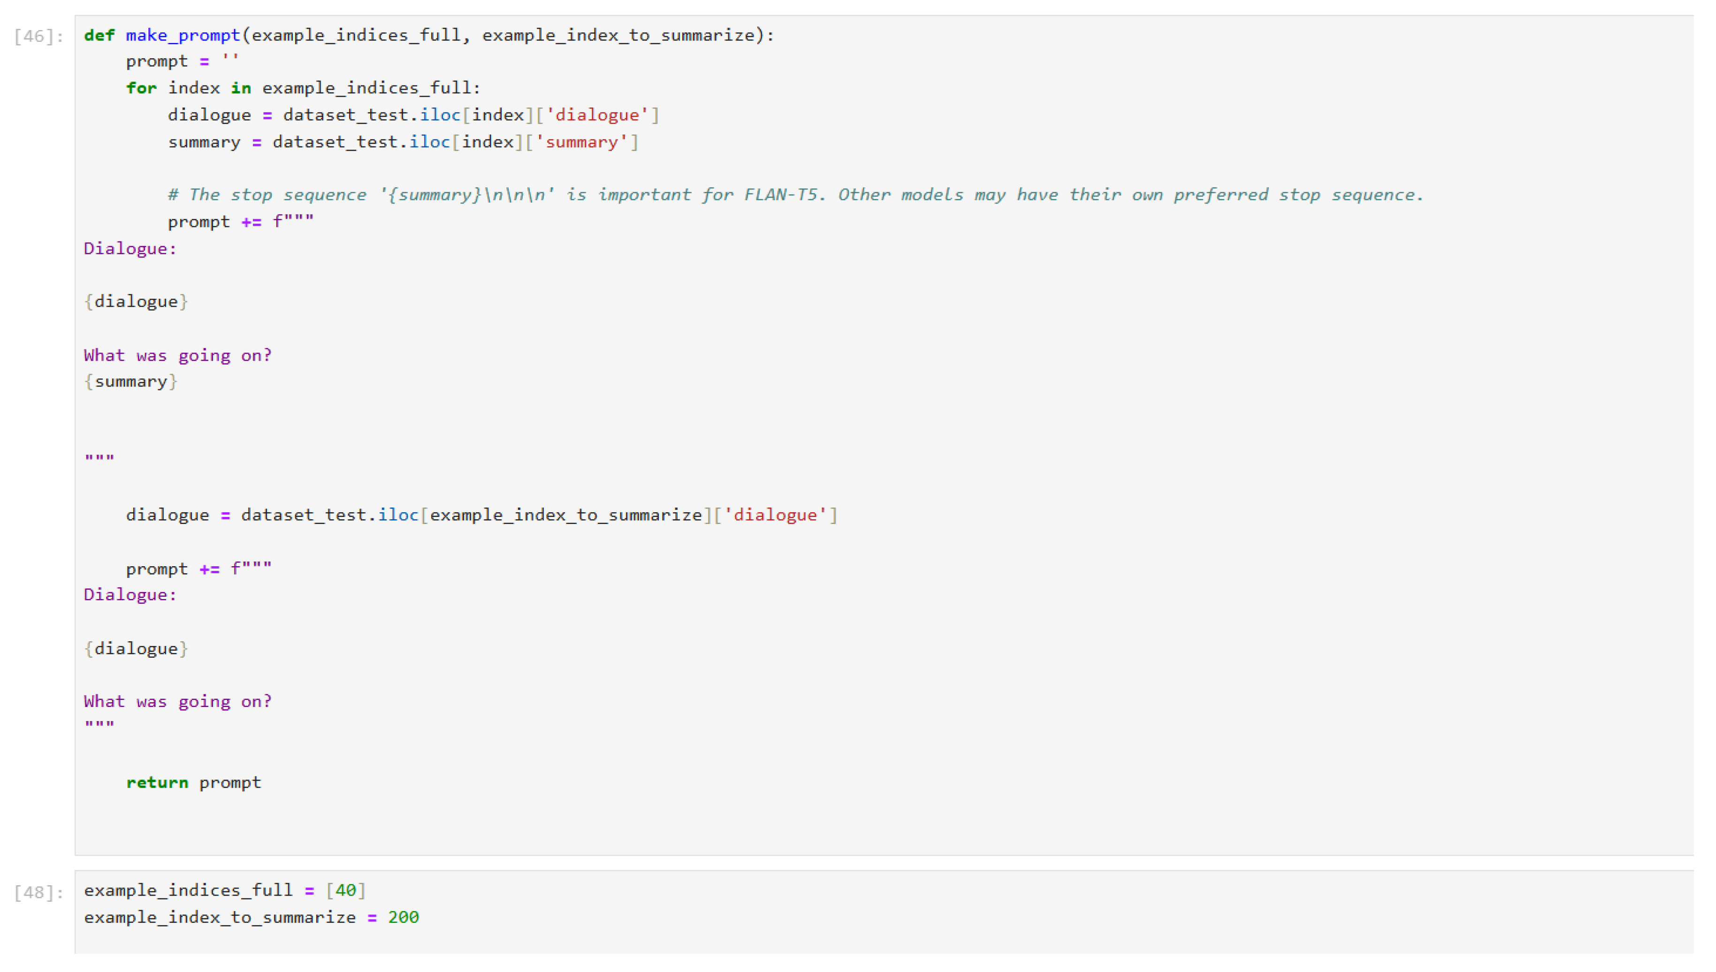The height and width of the screenshot is (972, 1716).
Task: Click the first 'What was going on?' line
Action: (x=178, y=355)
